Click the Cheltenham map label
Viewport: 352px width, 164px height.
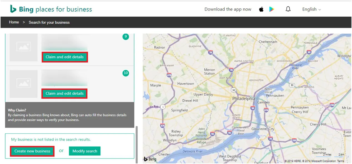point(268,42)
